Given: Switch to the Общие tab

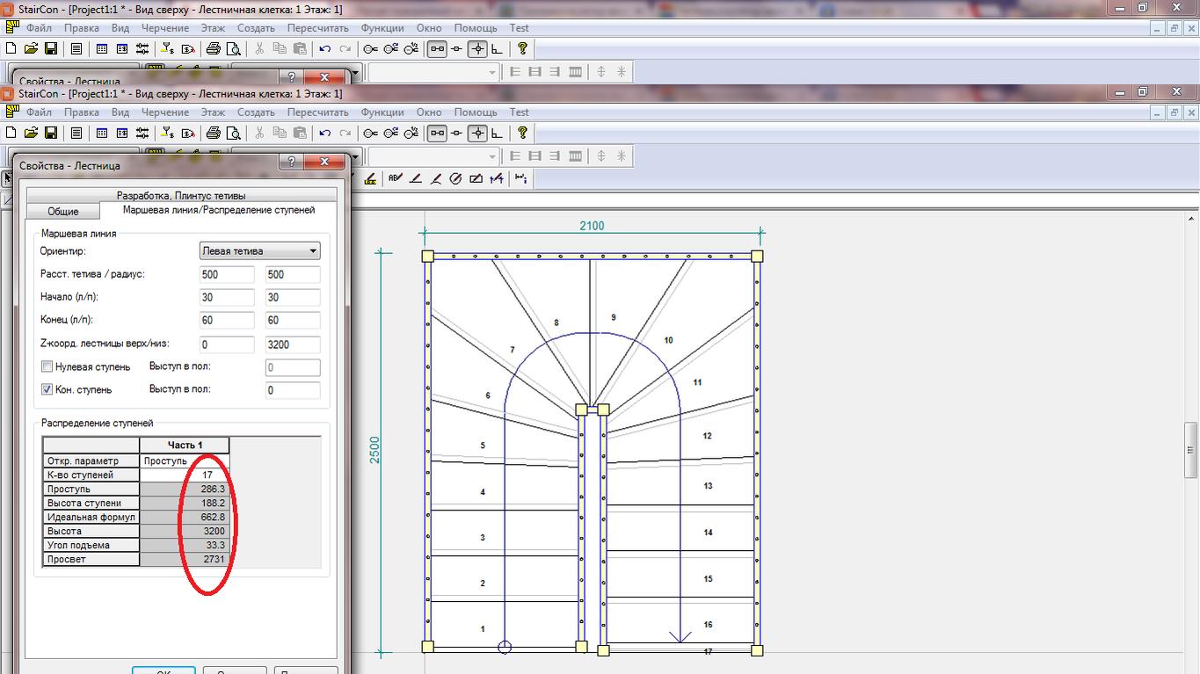Looking at the screenshot, I should pyautogui.click(x=62, y=211).
